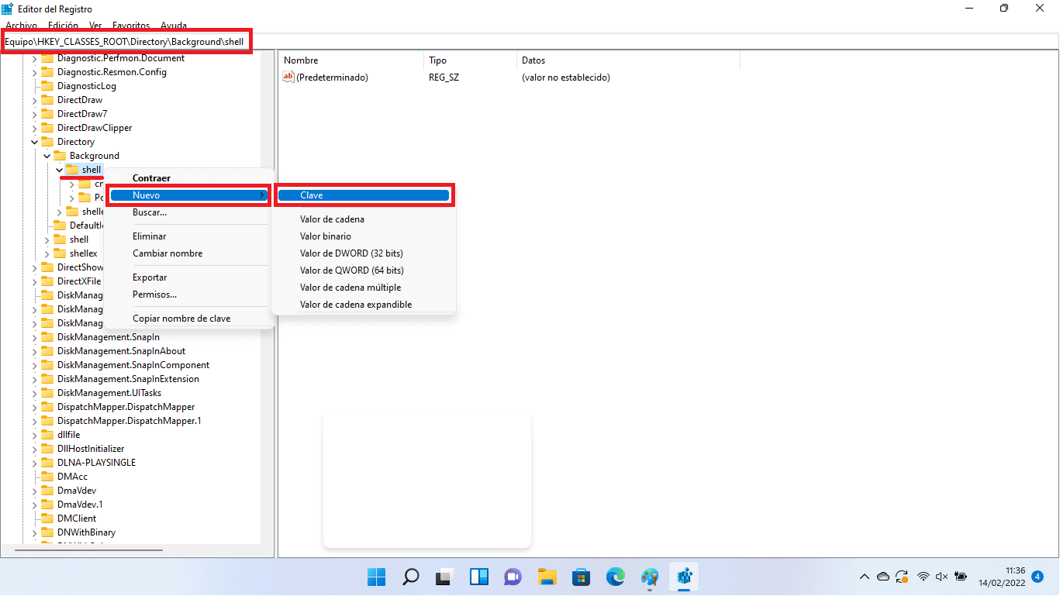Click the battery tray icon
This screenshot has height=596, width=1060.
point(961,577)
